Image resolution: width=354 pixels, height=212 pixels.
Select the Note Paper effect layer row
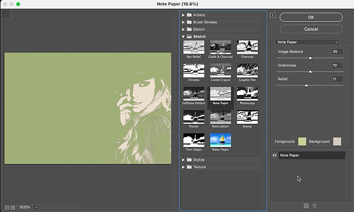312,155
